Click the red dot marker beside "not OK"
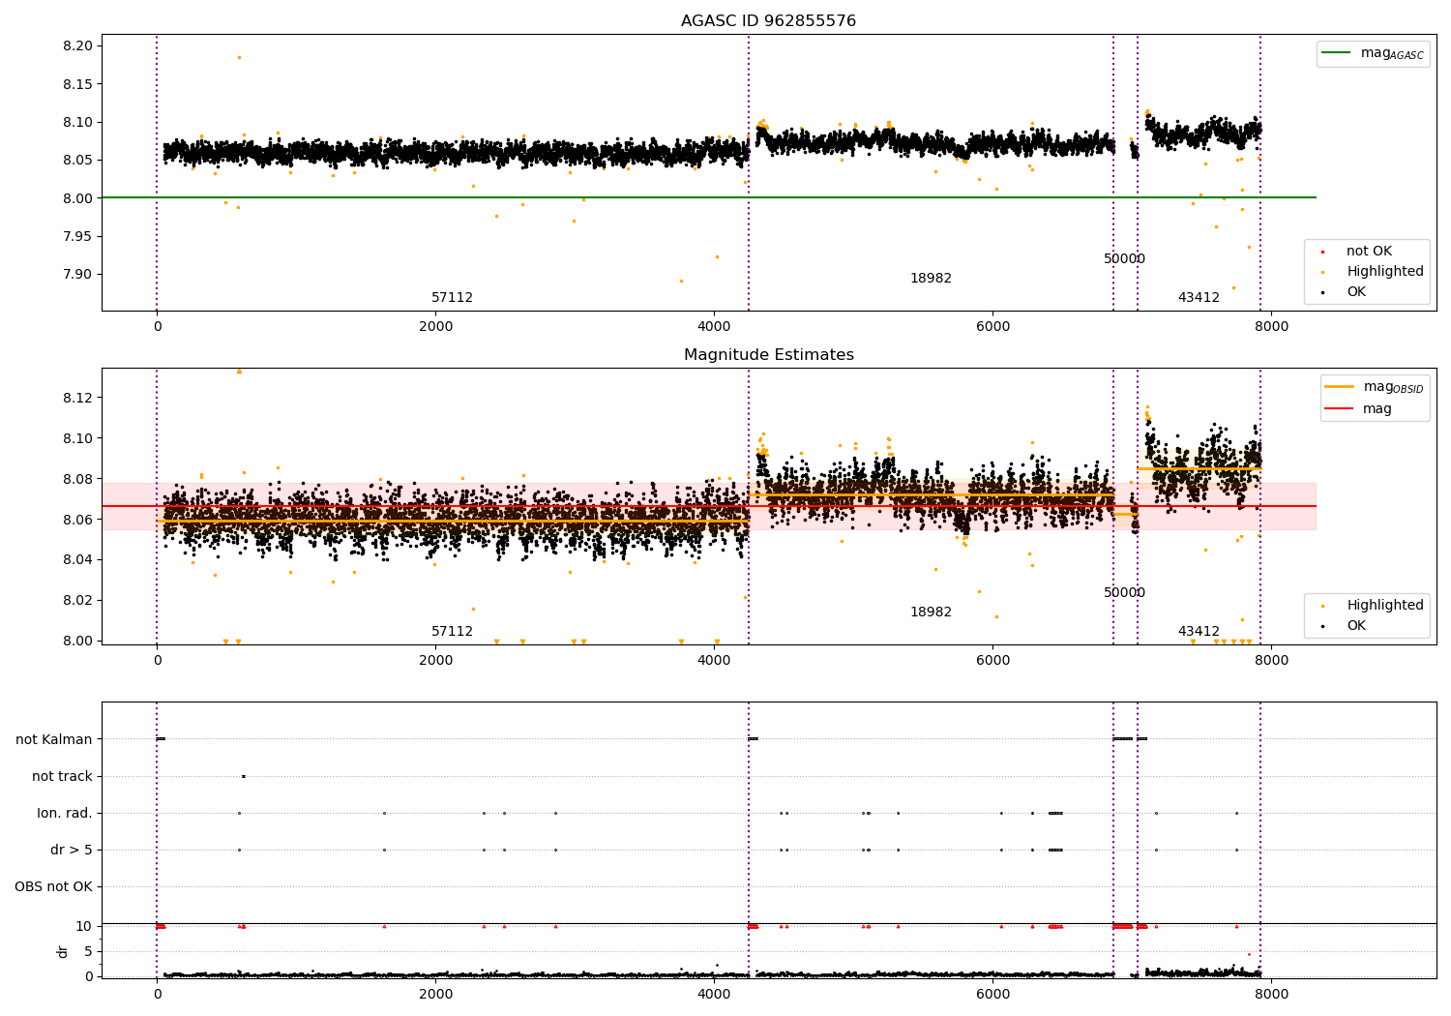The image size is (1451, 1016). click(x=1322, y=253)
